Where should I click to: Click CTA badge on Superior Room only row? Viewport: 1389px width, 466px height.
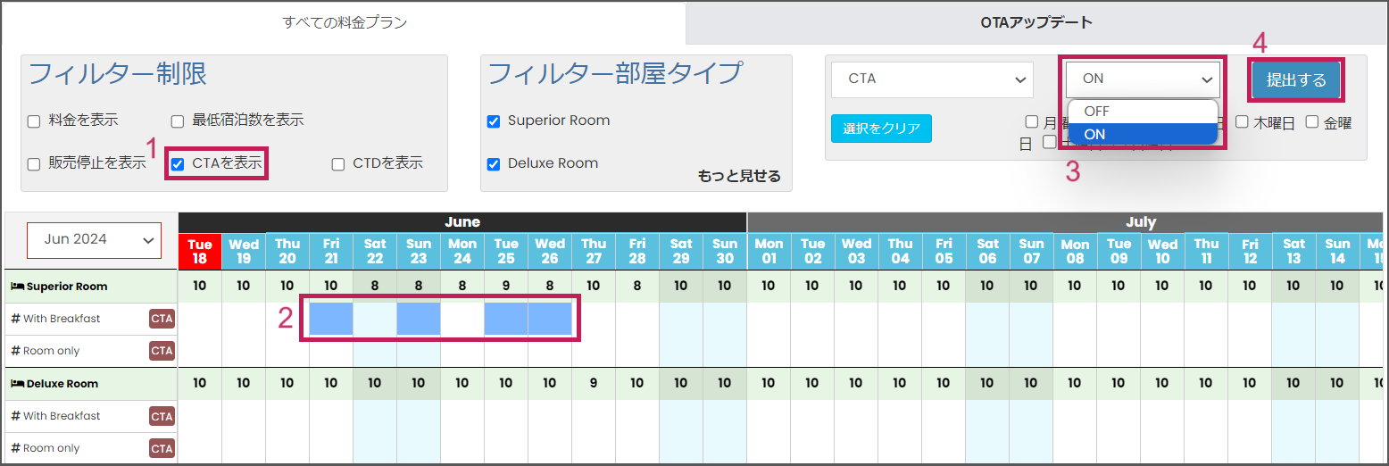162,351
